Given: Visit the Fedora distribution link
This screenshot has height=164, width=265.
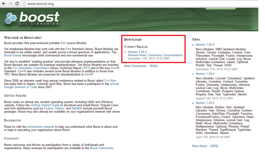Looking at the screenshot, I should (x=48, y=109).
